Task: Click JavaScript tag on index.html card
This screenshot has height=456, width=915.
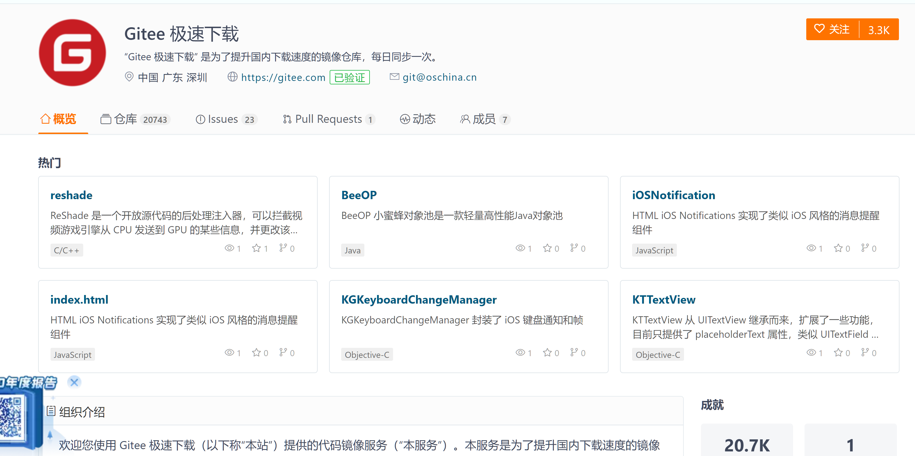Action: (73, 354)
